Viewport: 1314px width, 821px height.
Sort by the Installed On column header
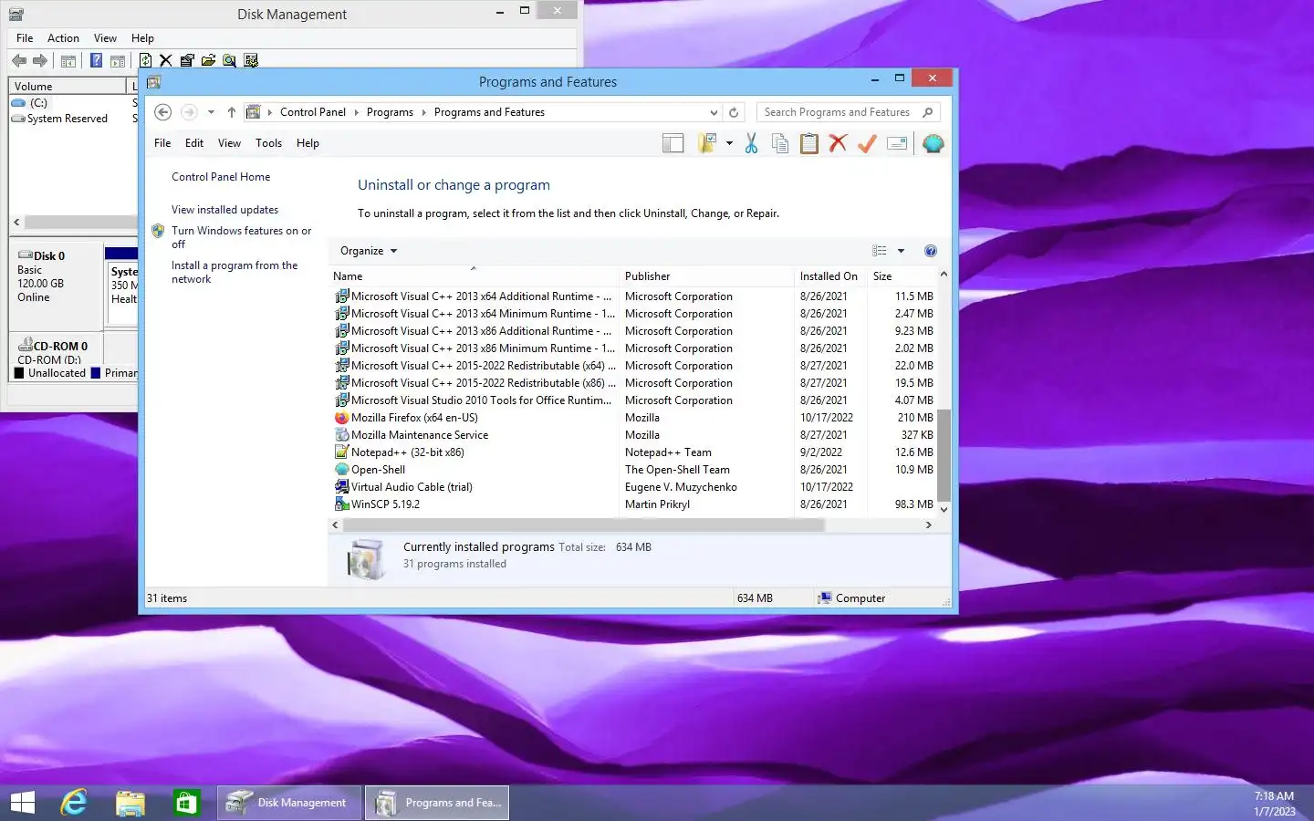tap(831, 276)
